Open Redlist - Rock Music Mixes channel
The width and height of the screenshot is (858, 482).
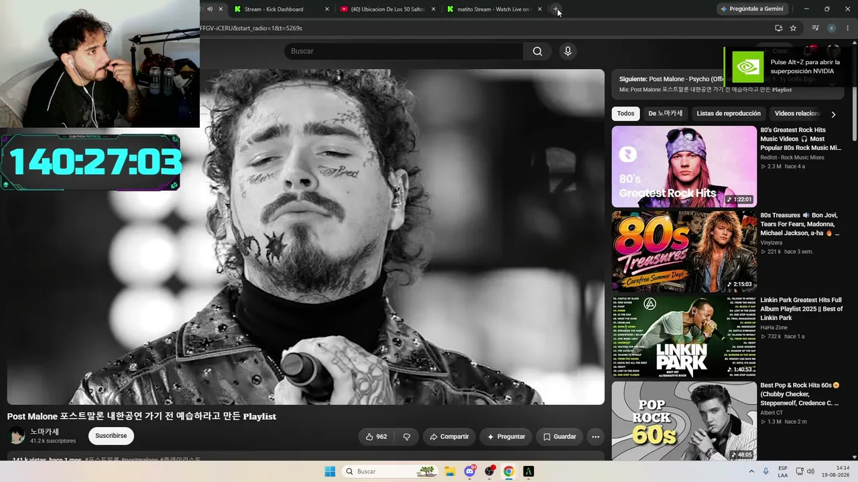tap(792, 157)
